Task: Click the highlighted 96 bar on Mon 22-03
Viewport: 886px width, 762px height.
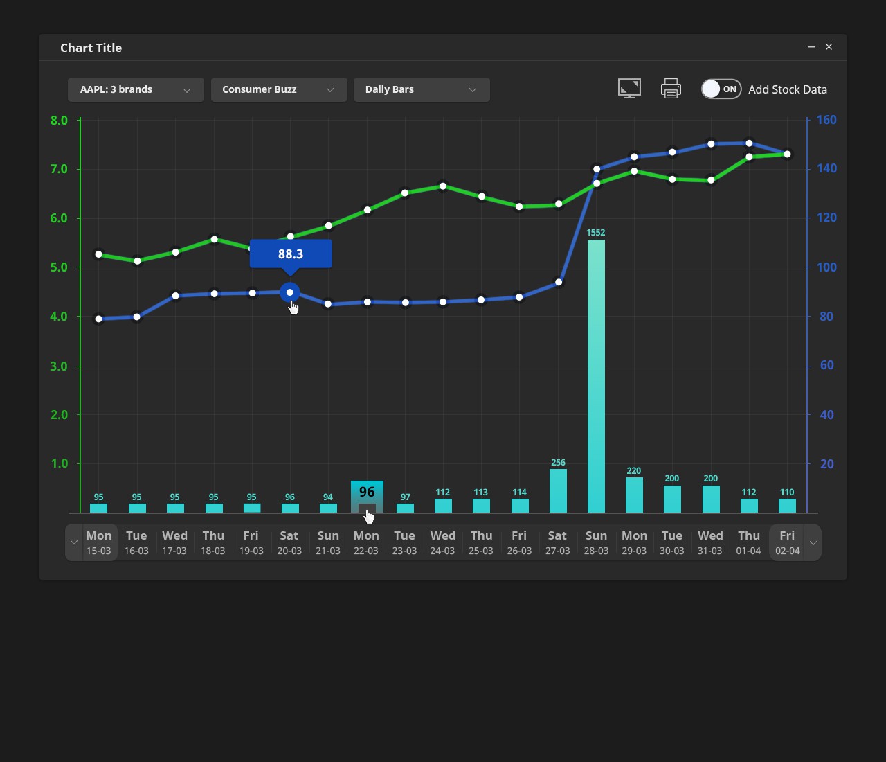Action: click(x=367, y=497)
